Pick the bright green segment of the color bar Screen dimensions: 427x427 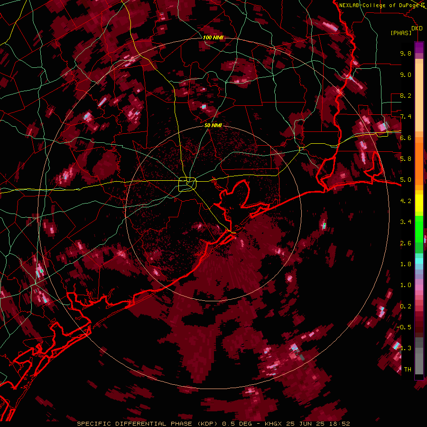click(419, 229)
